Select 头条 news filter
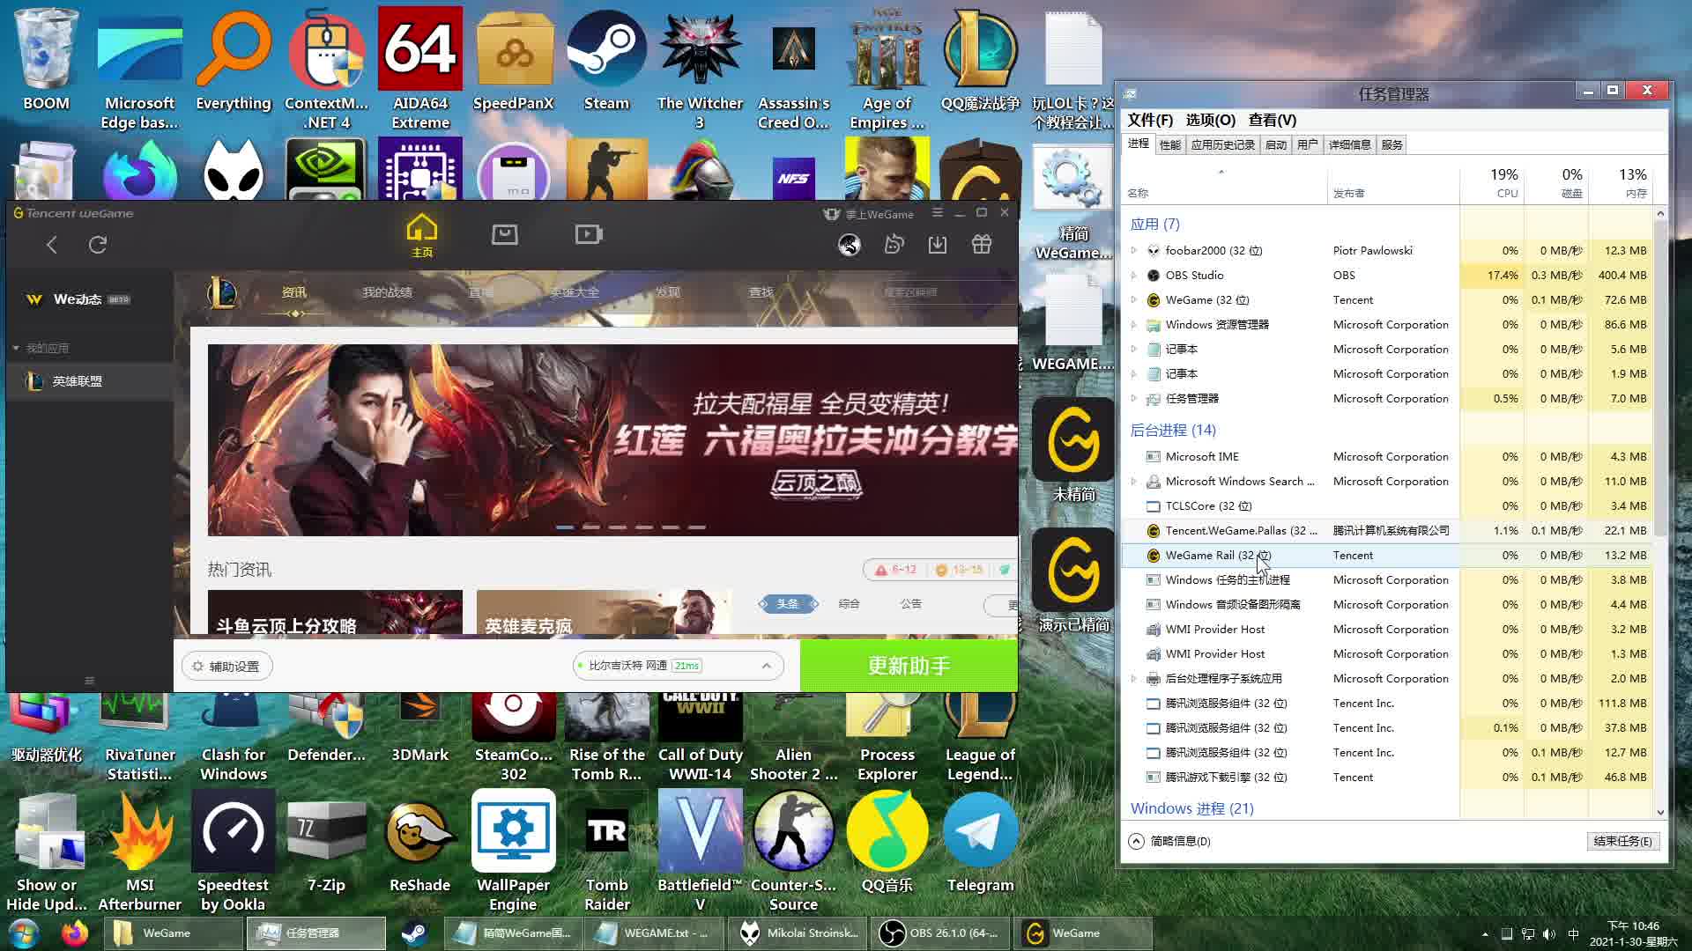The height and width of the screenshot is (951, 1692). pos(788,604)
